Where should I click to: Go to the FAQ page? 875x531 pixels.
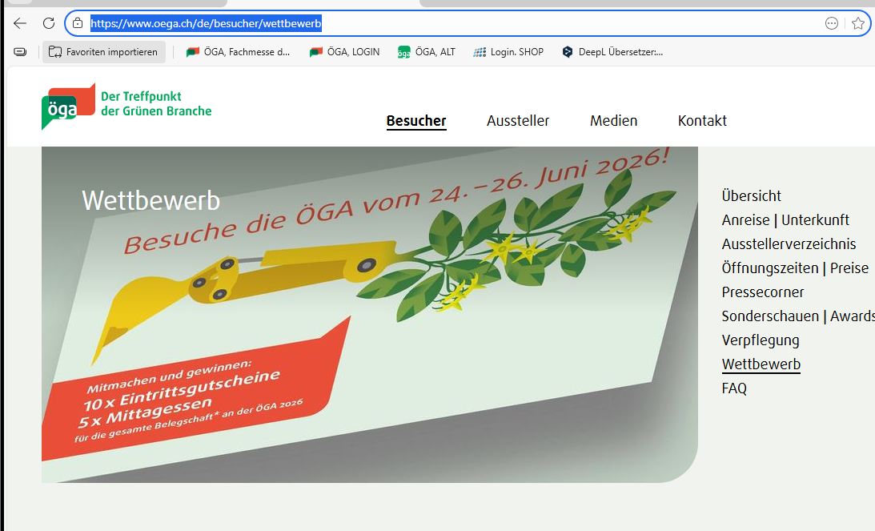click(x=734, y=388)
